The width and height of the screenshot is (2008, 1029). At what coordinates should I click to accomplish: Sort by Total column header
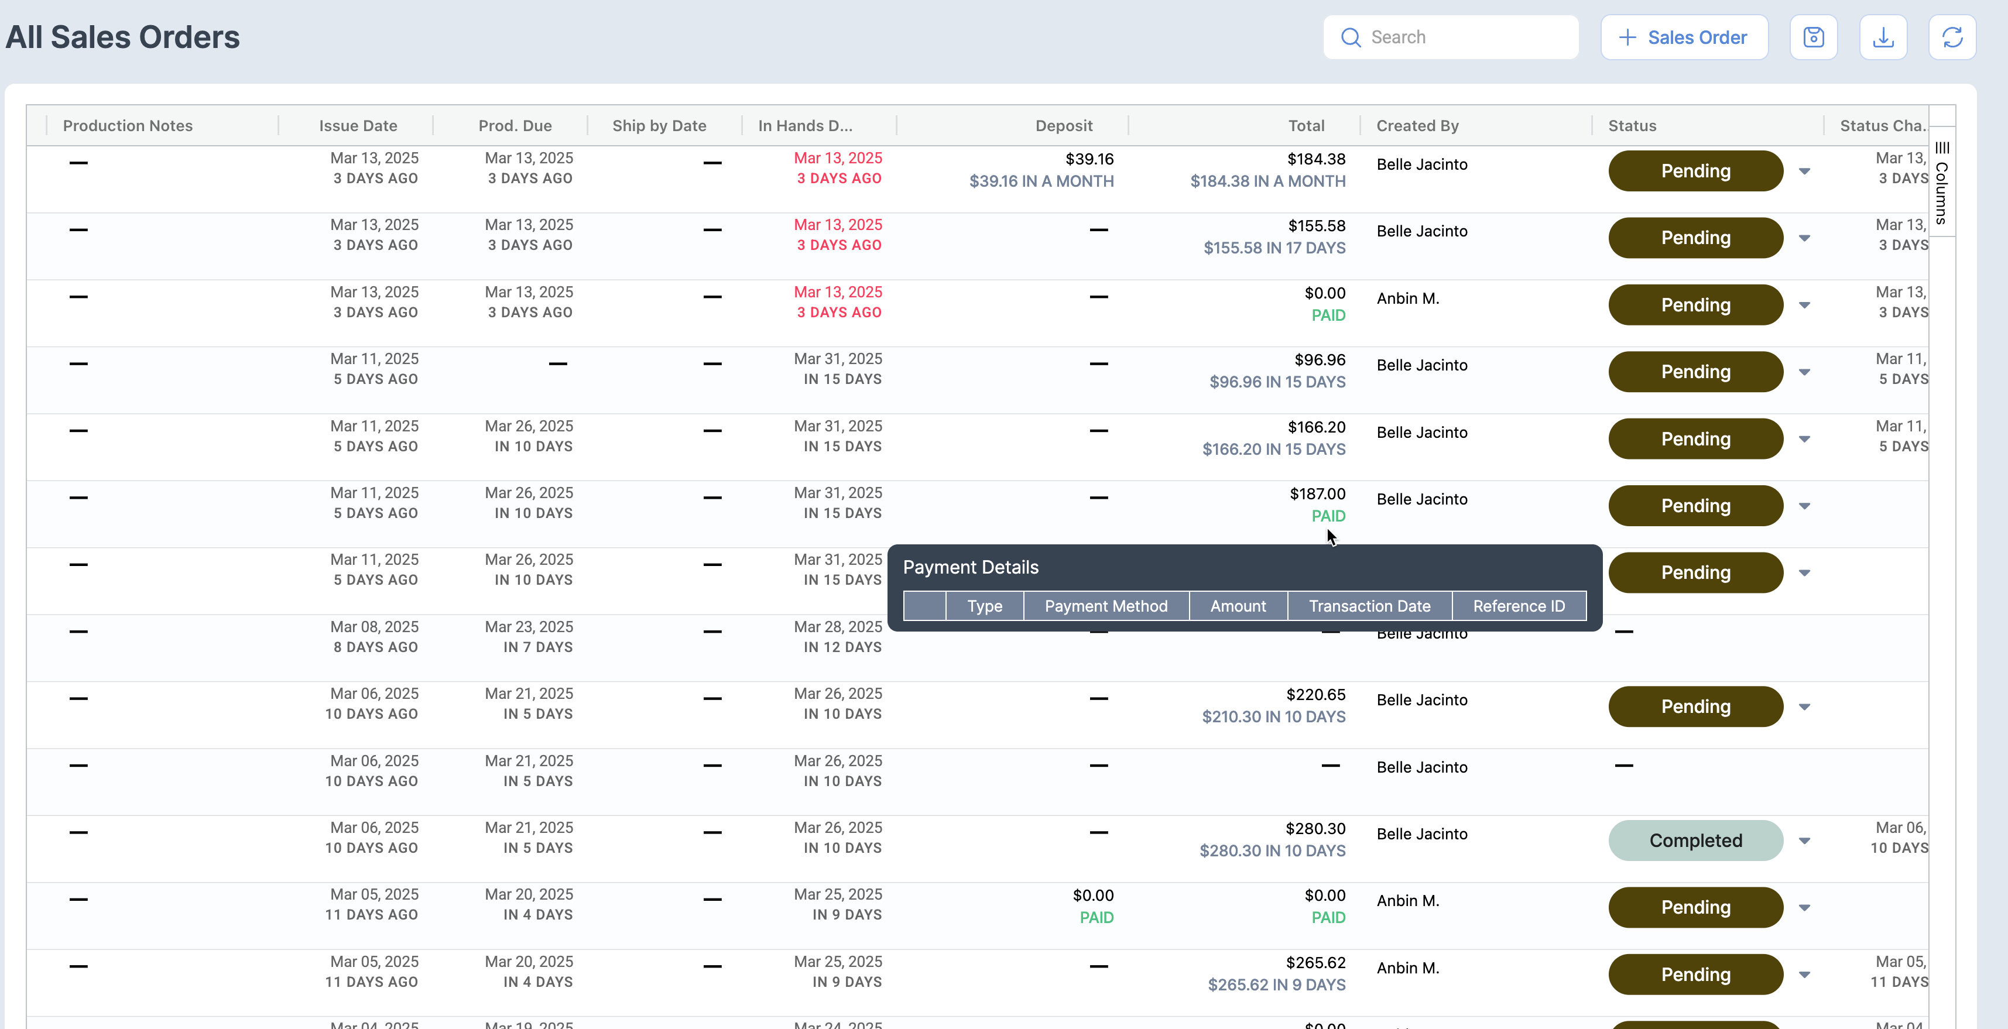[1305, 125]
